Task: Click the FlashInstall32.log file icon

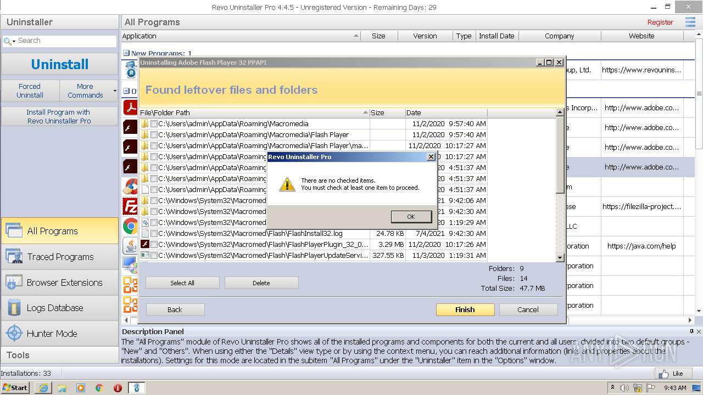Action: (x=145, y=233)
